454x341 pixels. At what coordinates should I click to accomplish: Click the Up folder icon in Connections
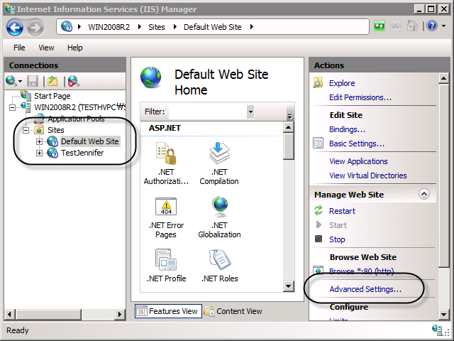point(52,81)
